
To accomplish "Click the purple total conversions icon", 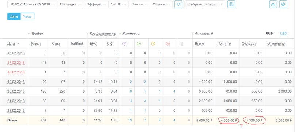I will [124, 44].
